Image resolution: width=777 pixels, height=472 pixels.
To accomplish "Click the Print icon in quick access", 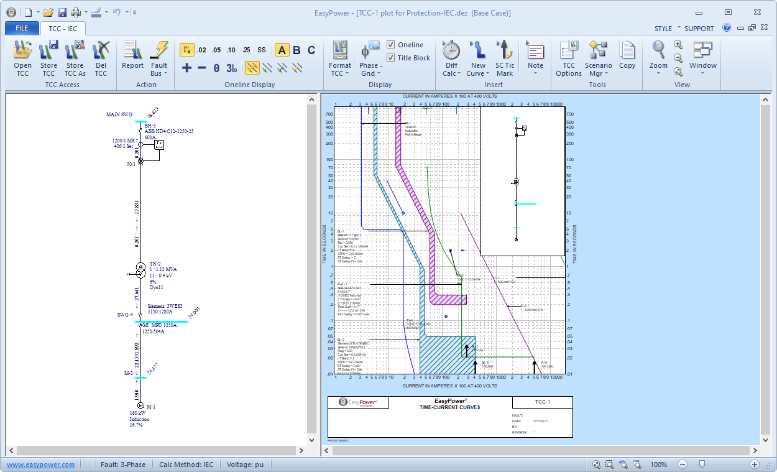I will coord(75,12).
